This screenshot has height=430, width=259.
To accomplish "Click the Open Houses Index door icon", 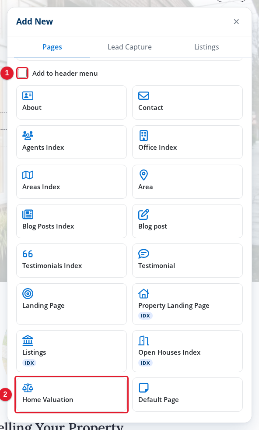I will click(143, 341).
